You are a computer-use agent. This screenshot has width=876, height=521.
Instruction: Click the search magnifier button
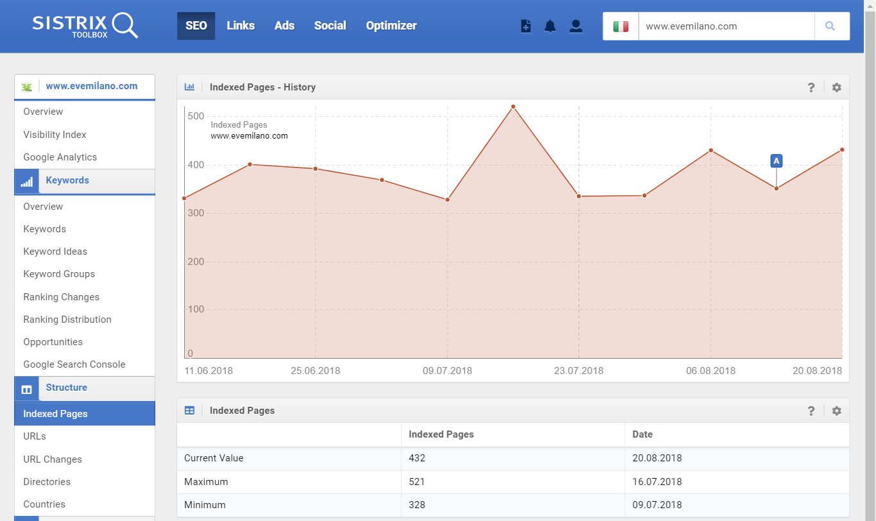[832, 26]
